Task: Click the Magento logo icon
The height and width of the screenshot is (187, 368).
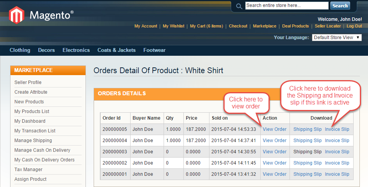Action: (16, 15)
